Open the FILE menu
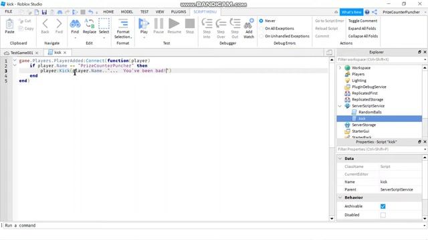The image size is (428, 240). click(x=9, y=12)
